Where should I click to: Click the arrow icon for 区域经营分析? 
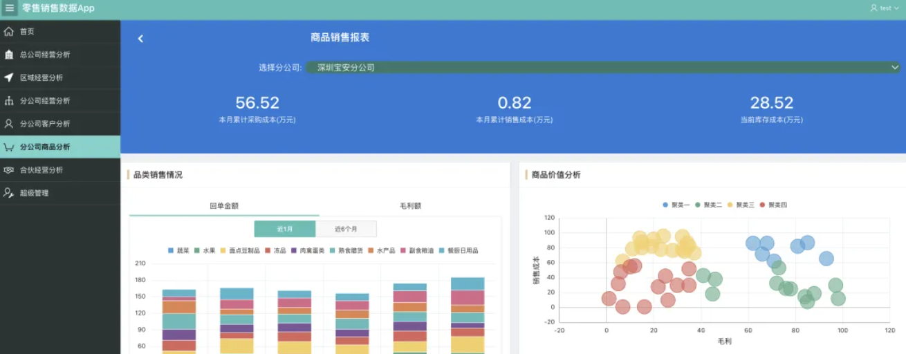pyautogui.click(x=8, y=77)
